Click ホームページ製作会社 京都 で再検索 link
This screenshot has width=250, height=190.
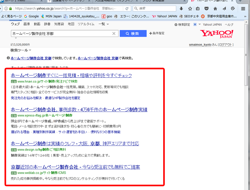click(x=98, y=58)
